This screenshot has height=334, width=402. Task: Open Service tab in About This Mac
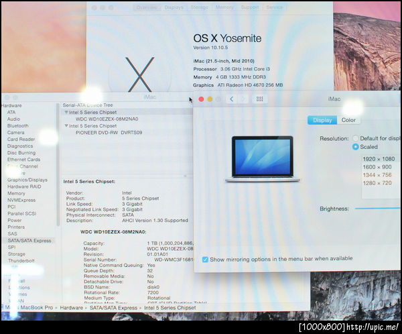tap(274, 7)
